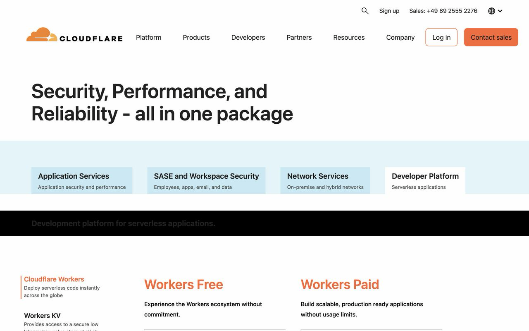Open the search magnifier icon
529x331 pixels.
tap(365, 11)
